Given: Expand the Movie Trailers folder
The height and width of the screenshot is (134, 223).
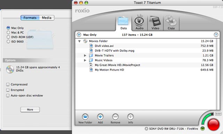Looking at the screenshot, I should coord(85,55).
